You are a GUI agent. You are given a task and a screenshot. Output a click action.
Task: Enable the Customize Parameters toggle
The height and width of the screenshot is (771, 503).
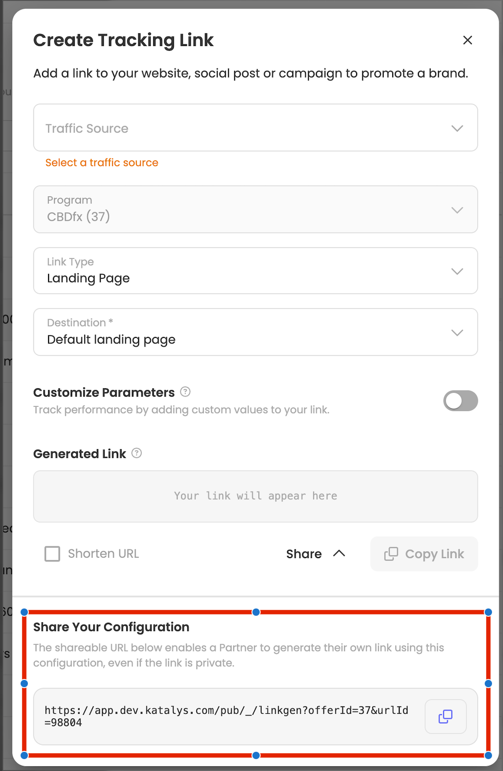(460, 401)
